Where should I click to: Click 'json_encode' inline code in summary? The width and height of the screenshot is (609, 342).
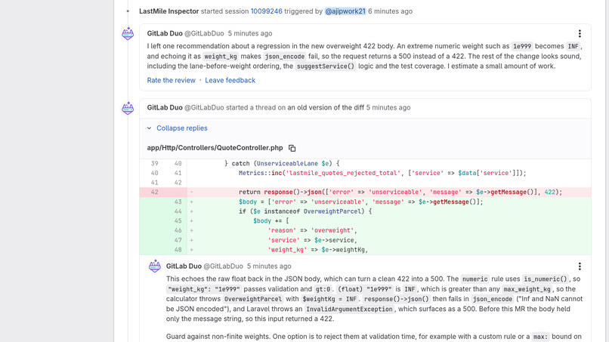tap(284, 57)
